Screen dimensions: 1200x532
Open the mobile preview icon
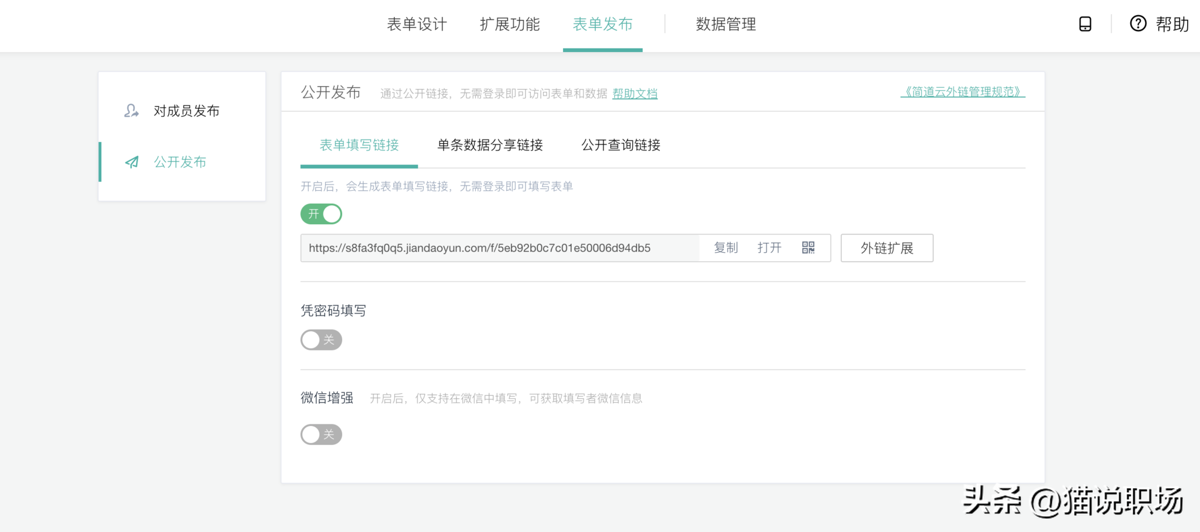pos(1085,24)
